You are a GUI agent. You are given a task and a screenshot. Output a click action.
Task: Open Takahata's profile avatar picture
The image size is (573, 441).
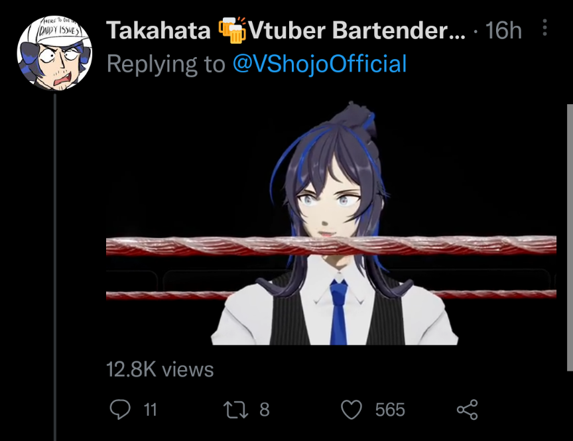(54, 53)
